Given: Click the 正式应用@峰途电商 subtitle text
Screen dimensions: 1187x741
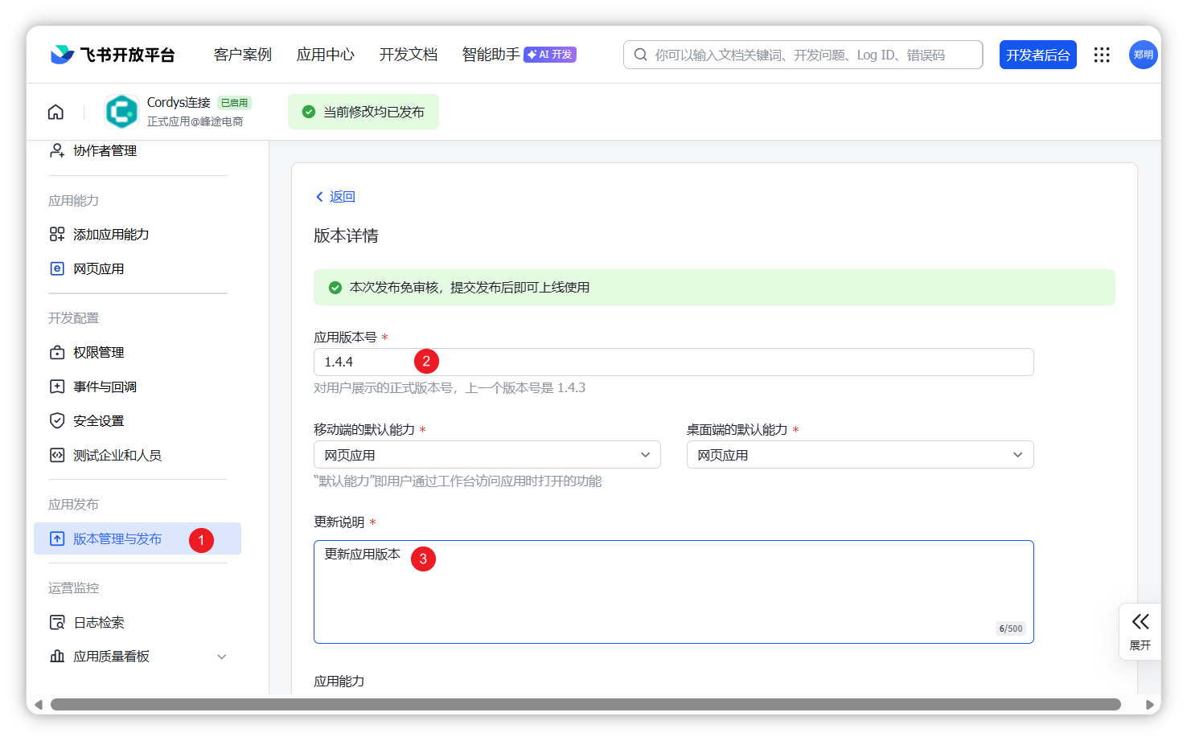Looking at the screenshot, I should click(195, 121).
